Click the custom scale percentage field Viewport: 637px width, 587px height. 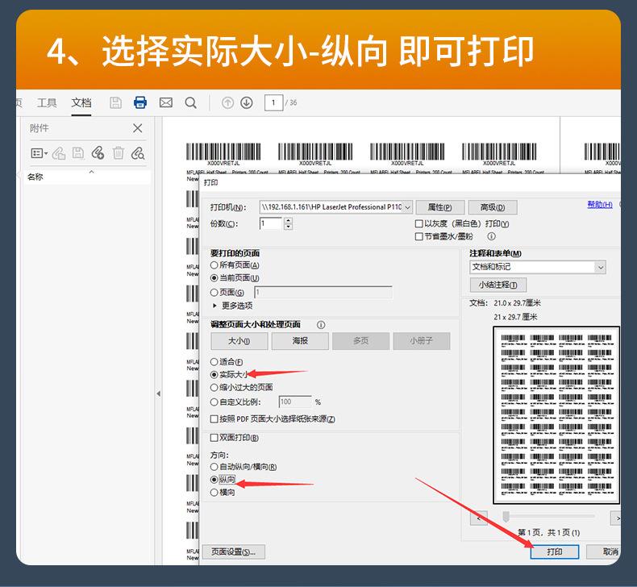coord(295,402)
